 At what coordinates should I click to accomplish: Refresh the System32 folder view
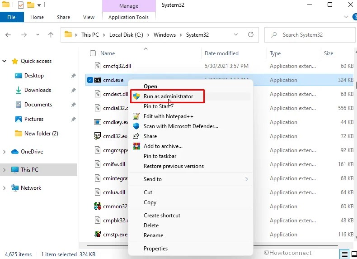coord(251,35)
